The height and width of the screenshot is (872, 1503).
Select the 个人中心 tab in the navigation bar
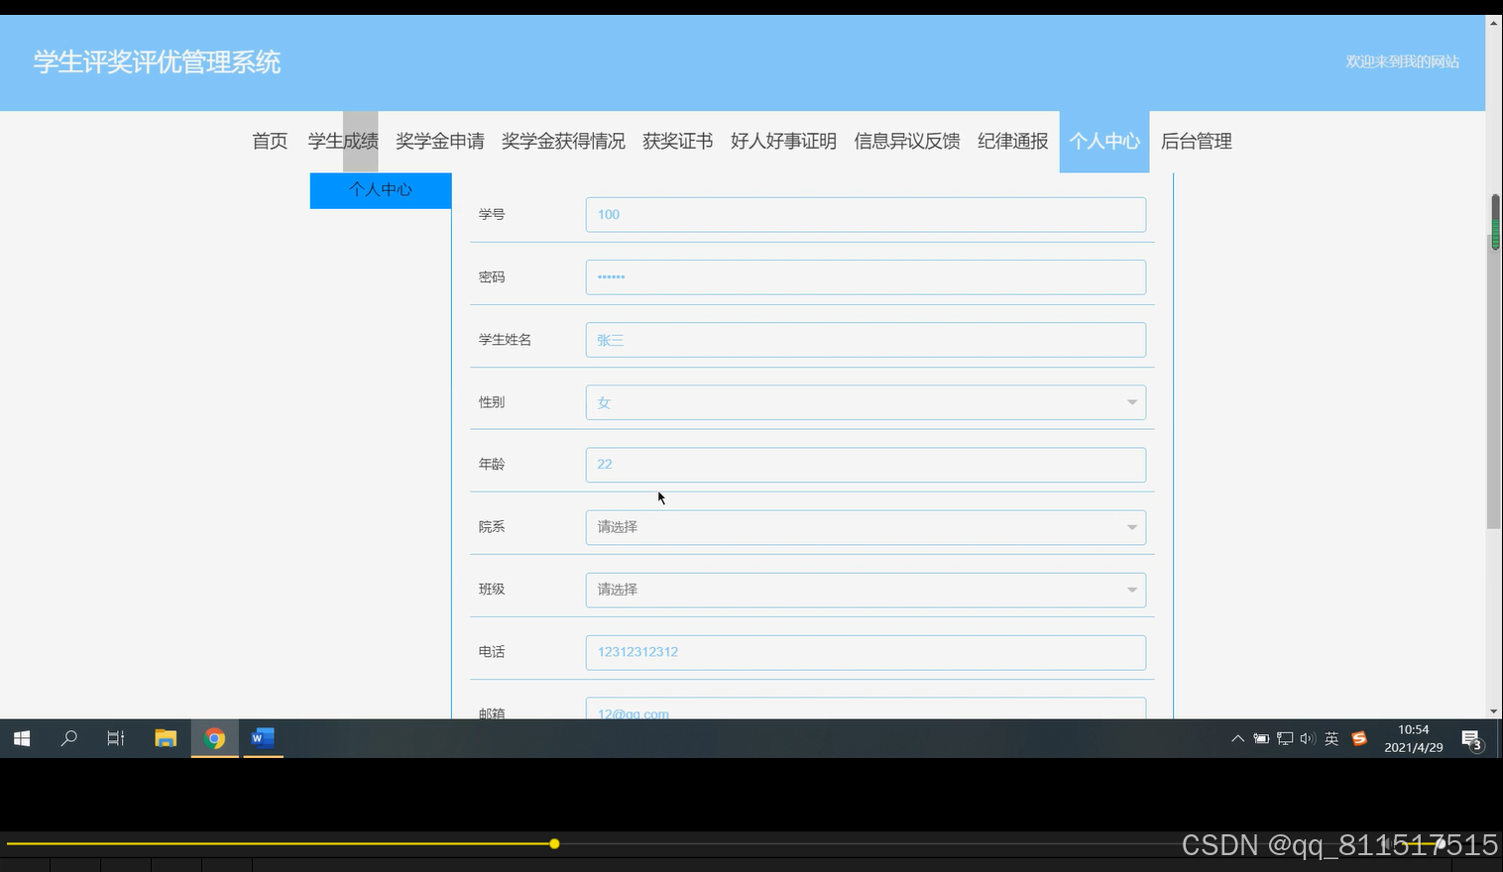[x=1104, y=141]
